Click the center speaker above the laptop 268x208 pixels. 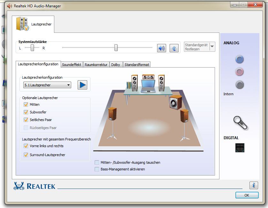[x=148, y=77]
